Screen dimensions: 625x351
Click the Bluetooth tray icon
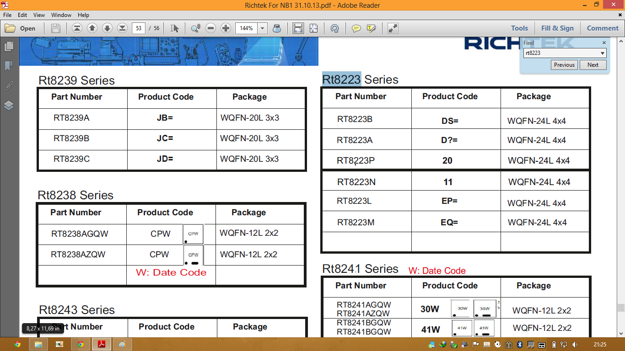pos(520,345)
